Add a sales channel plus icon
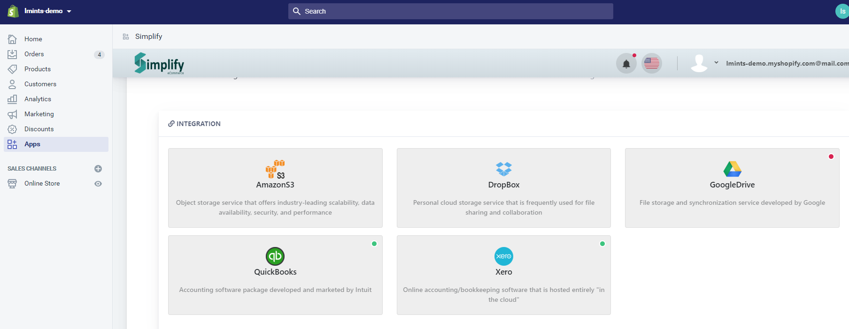The width and height of the screenshot is (849, 329). 98,169
